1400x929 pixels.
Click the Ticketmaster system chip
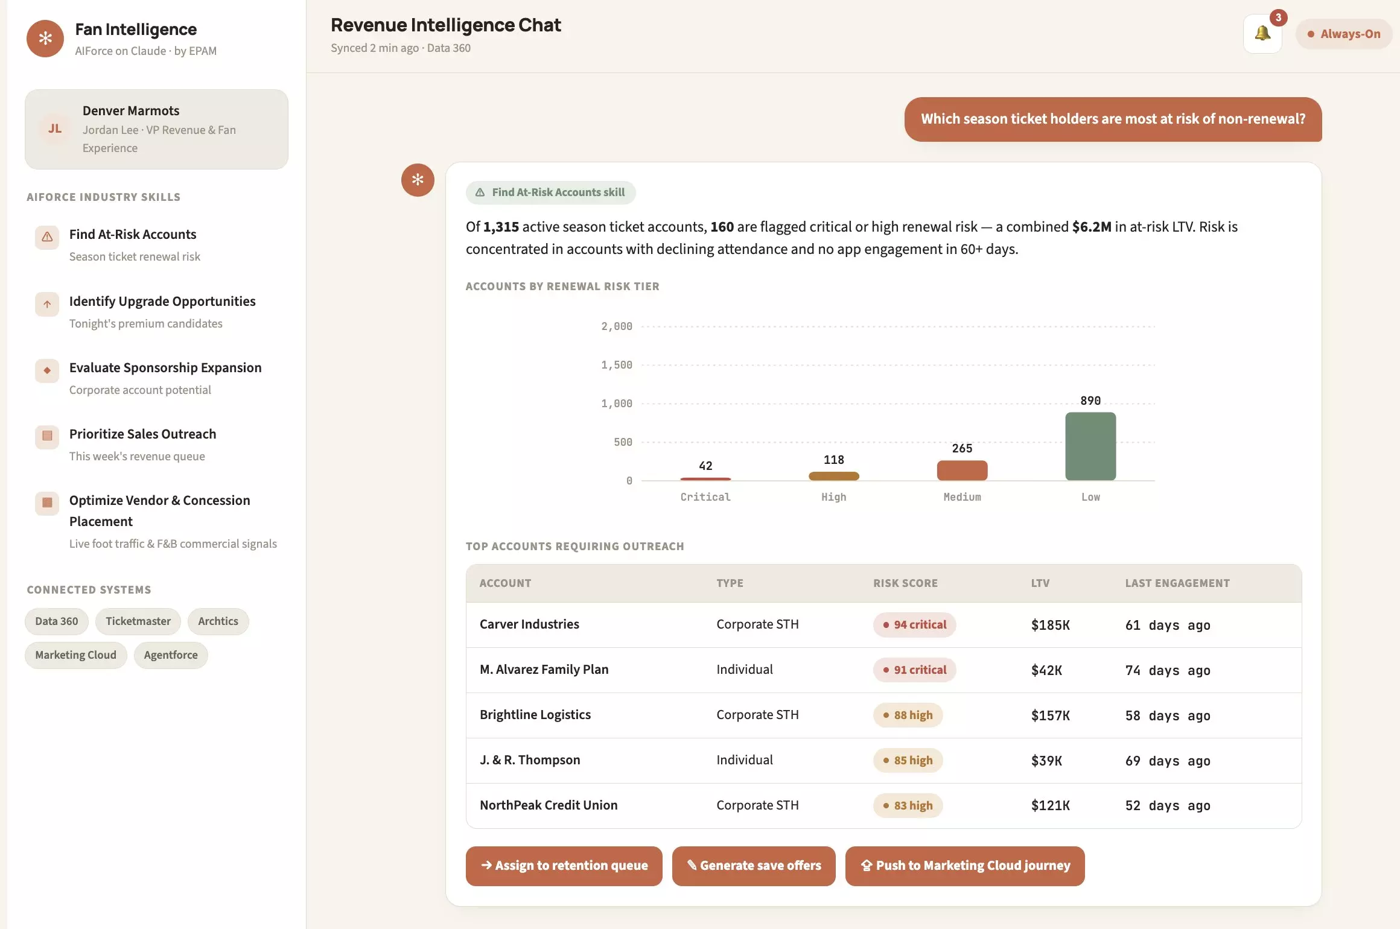tap(138, 621)
